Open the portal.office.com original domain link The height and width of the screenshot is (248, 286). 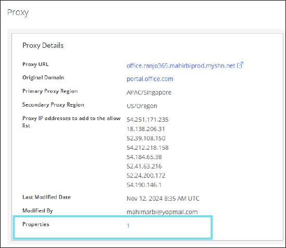pyautogui.click(x=150, y=79)
